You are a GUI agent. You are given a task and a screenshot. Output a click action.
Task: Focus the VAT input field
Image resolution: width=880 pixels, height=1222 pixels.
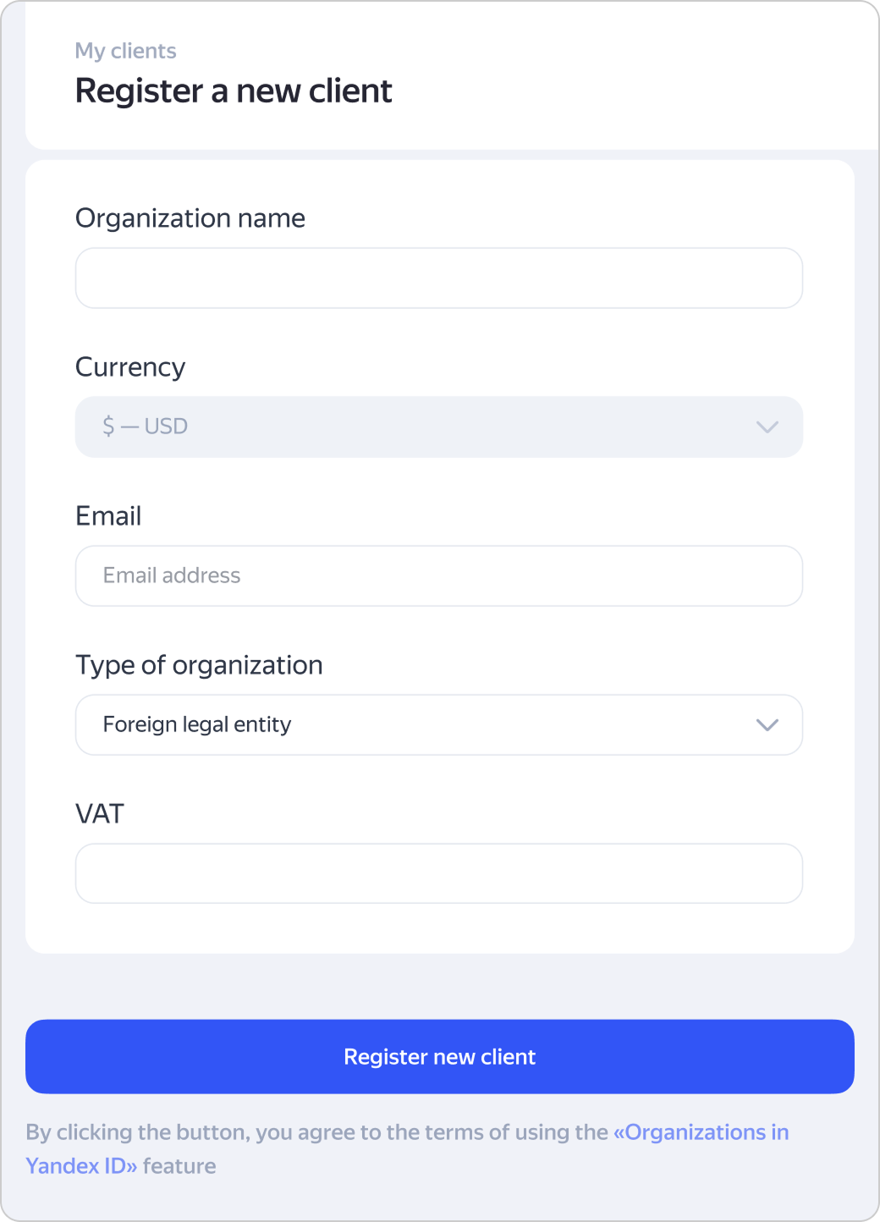click(x=438, y=873)
